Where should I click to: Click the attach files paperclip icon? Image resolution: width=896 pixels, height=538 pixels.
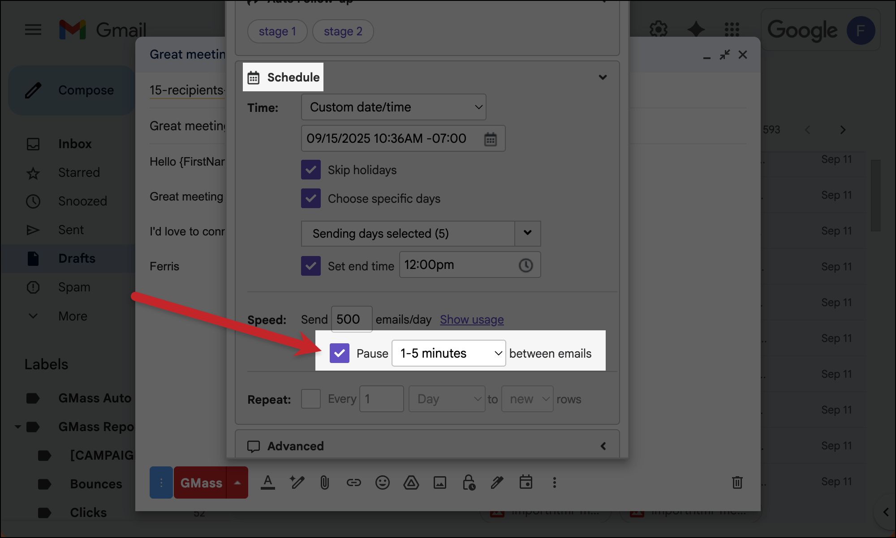[x=325, y=482]
